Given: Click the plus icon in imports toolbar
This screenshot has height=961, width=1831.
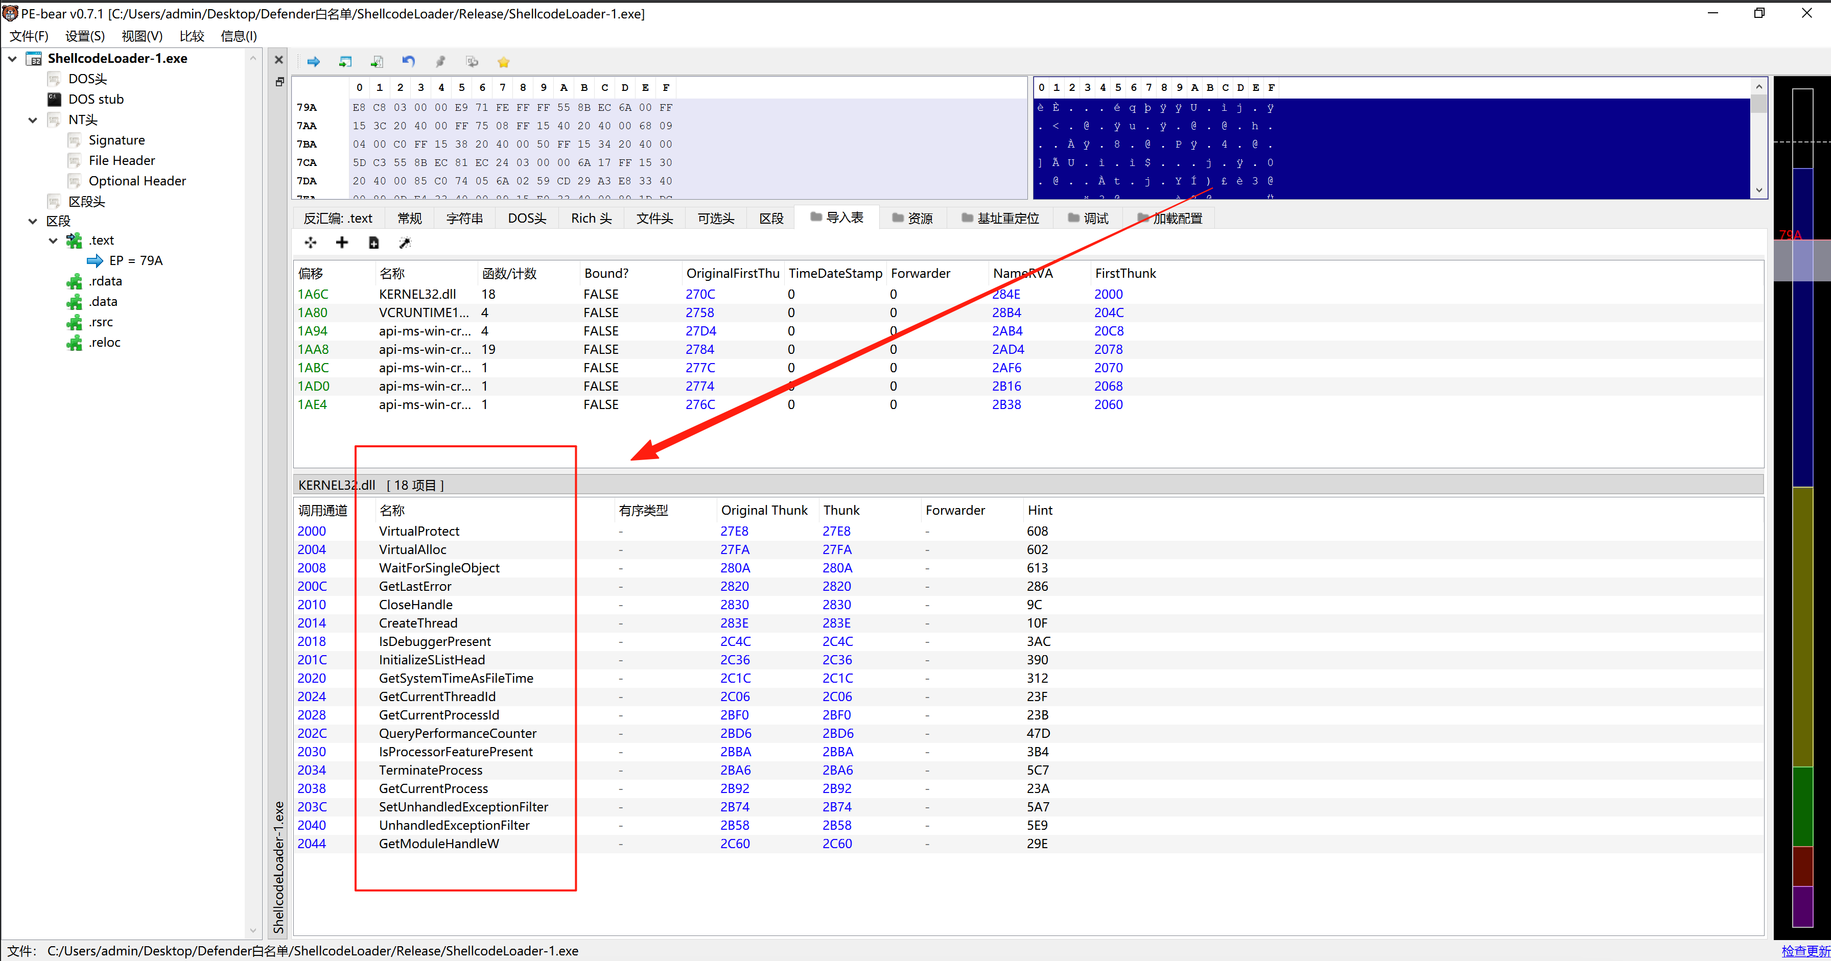Looking at the screenshot, I should [342, 243].
